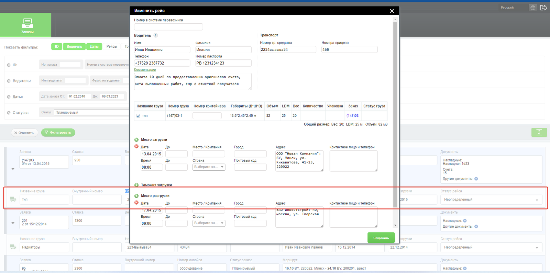Click truck icon beside тнп cargo
This screenshot has width=550, height=273.
[13, 199]
